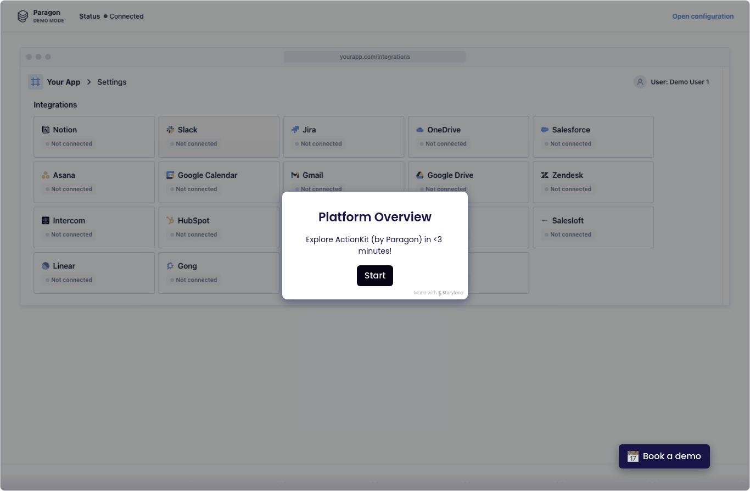Click the Intercom card name
The height and width of the screenshot is (491, 750).
[69, 221]
